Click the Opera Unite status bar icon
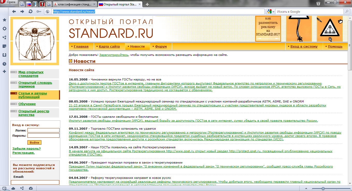 pyautogui.click(x=22, y=188)
